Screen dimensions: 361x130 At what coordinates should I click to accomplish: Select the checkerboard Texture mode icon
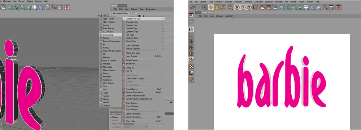[x=191, y=67]
